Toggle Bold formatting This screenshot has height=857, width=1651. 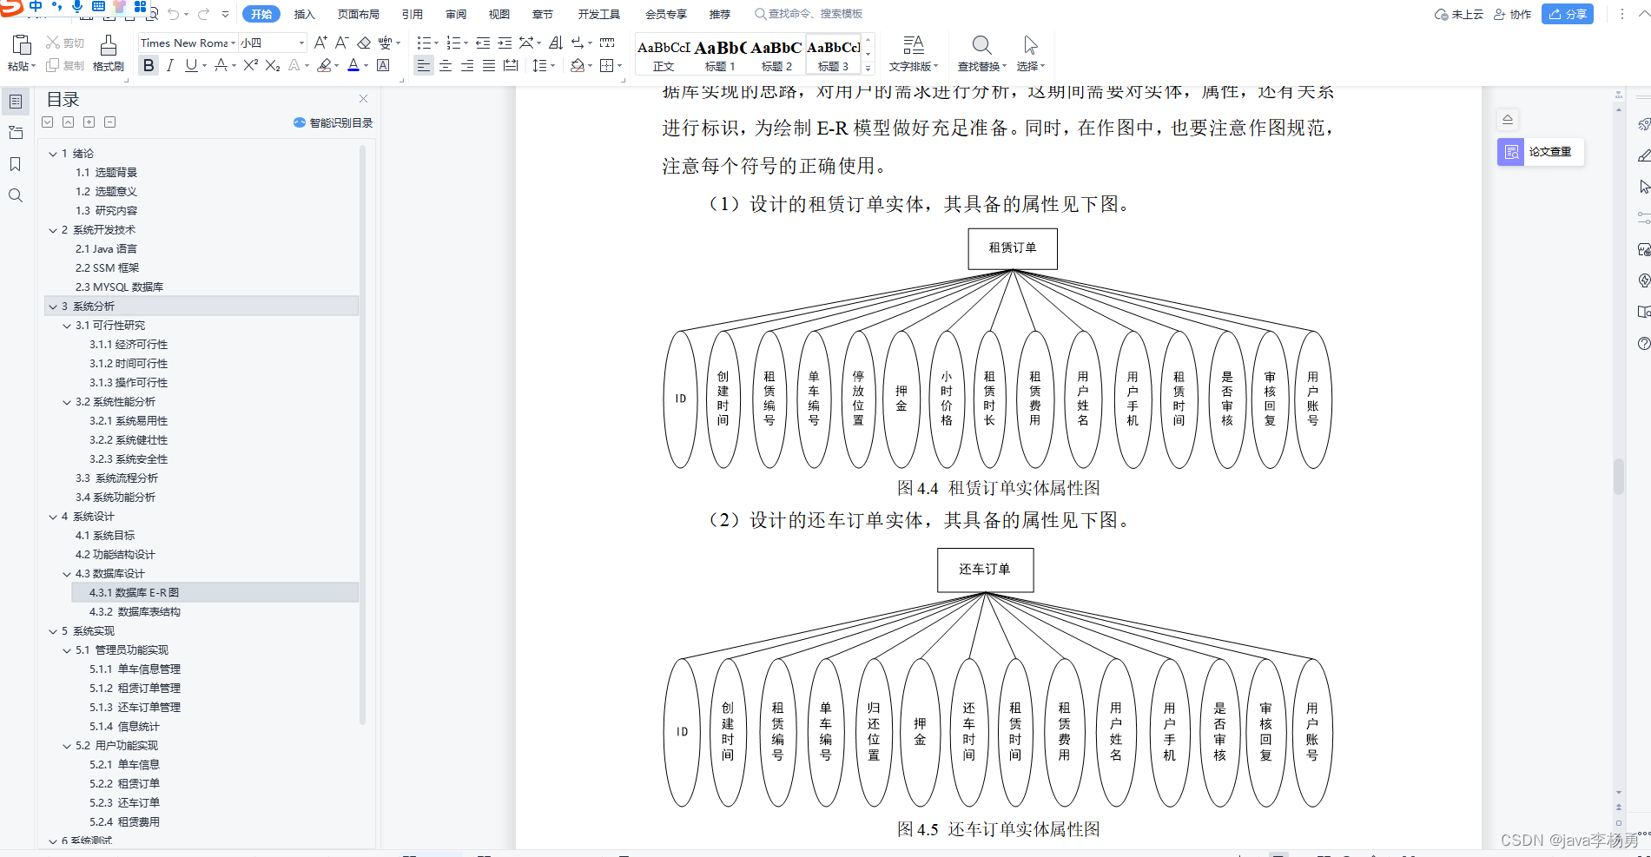point(149,65)
